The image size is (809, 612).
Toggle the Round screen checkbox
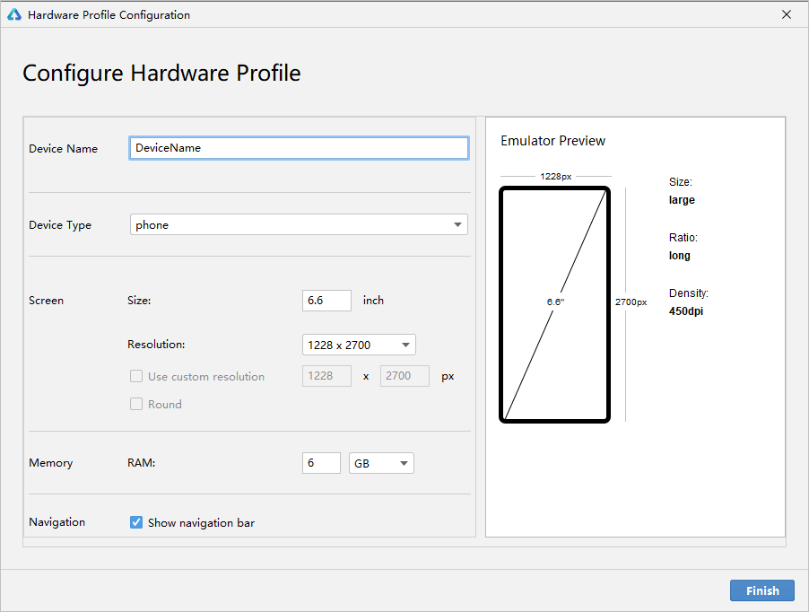(136, 404)
